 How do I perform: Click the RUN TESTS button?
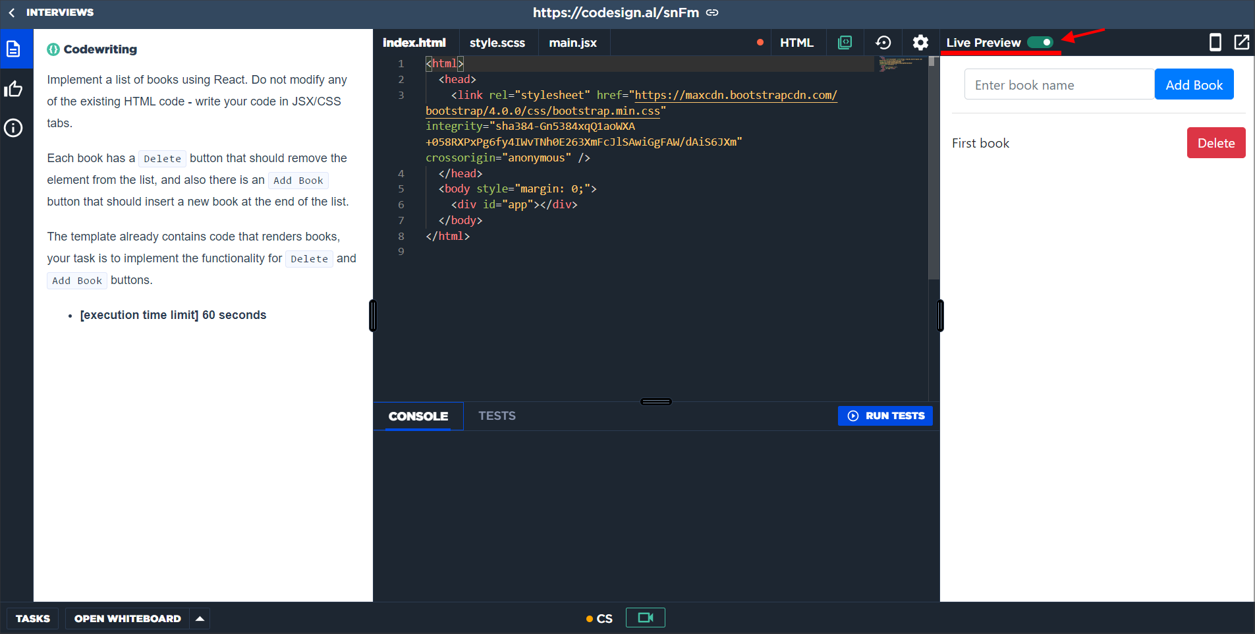pos(885,416)
